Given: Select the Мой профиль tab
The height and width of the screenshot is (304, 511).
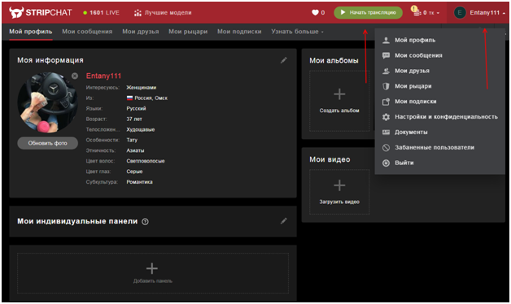Looking at the screenshot, I should coord(31,32).
